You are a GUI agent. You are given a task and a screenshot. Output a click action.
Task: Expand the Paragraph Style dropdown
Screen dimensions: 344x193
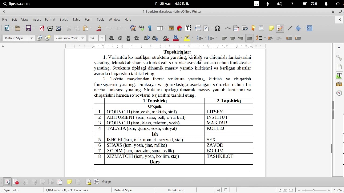pos(32,38)
